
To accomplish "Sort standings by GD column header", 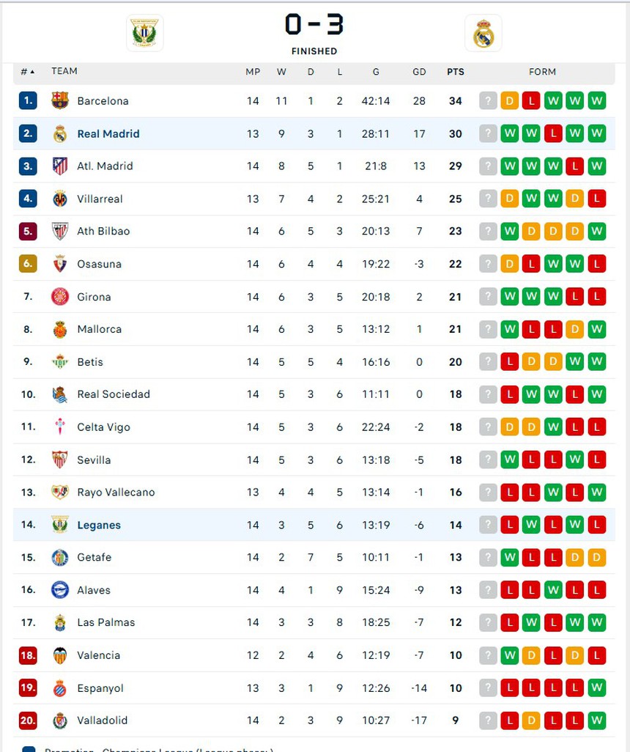I will [419, 72].
